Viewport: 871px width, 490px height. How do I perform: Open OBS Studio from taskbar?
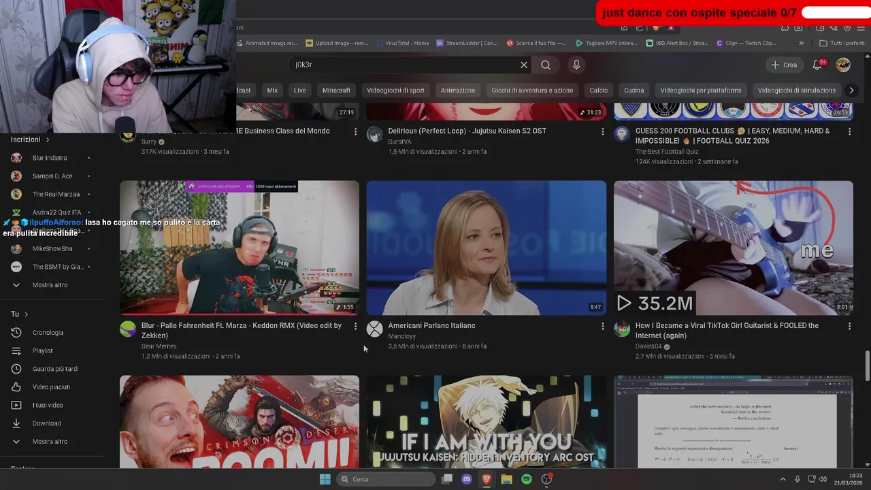pyautogui.click(x=546, y=479)
